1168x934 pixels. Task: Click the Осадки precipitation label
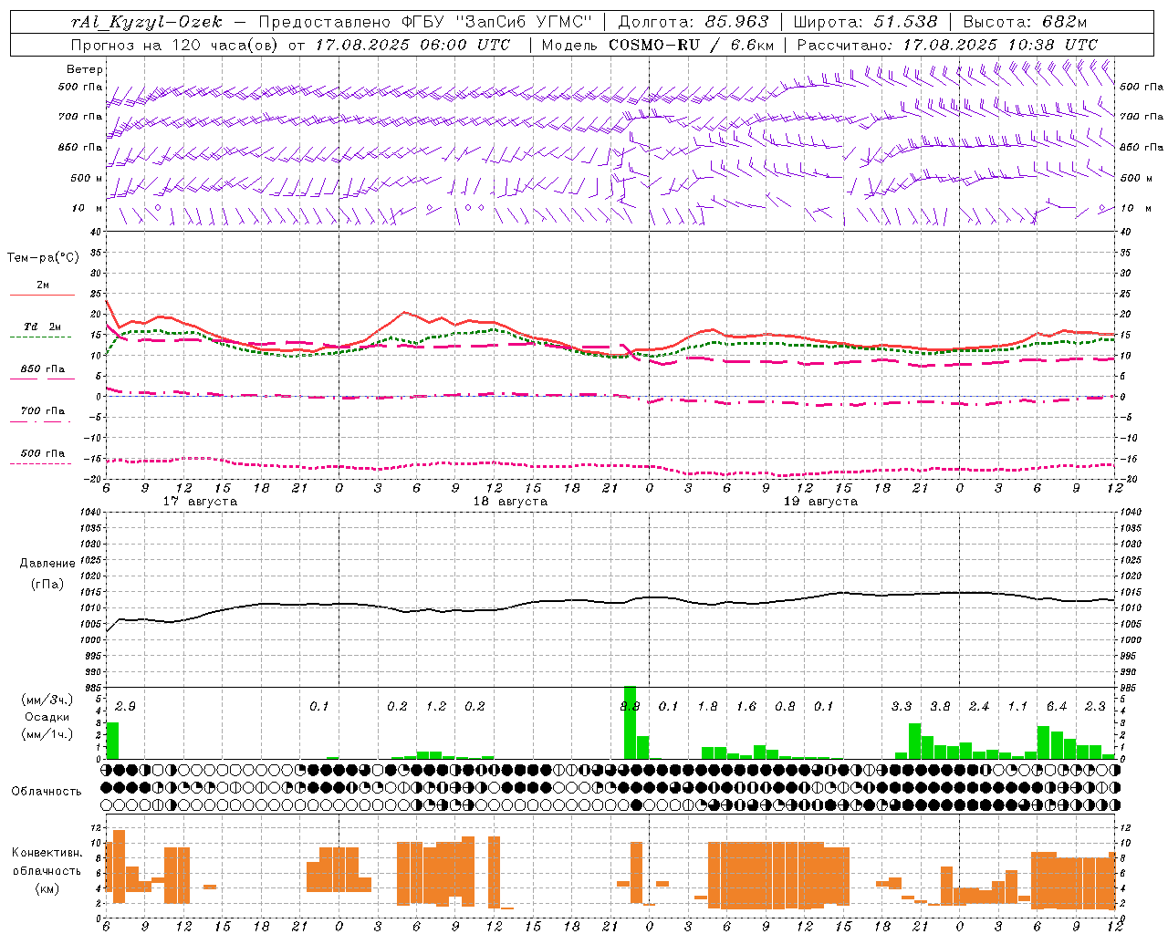click(x=47, y=717)
